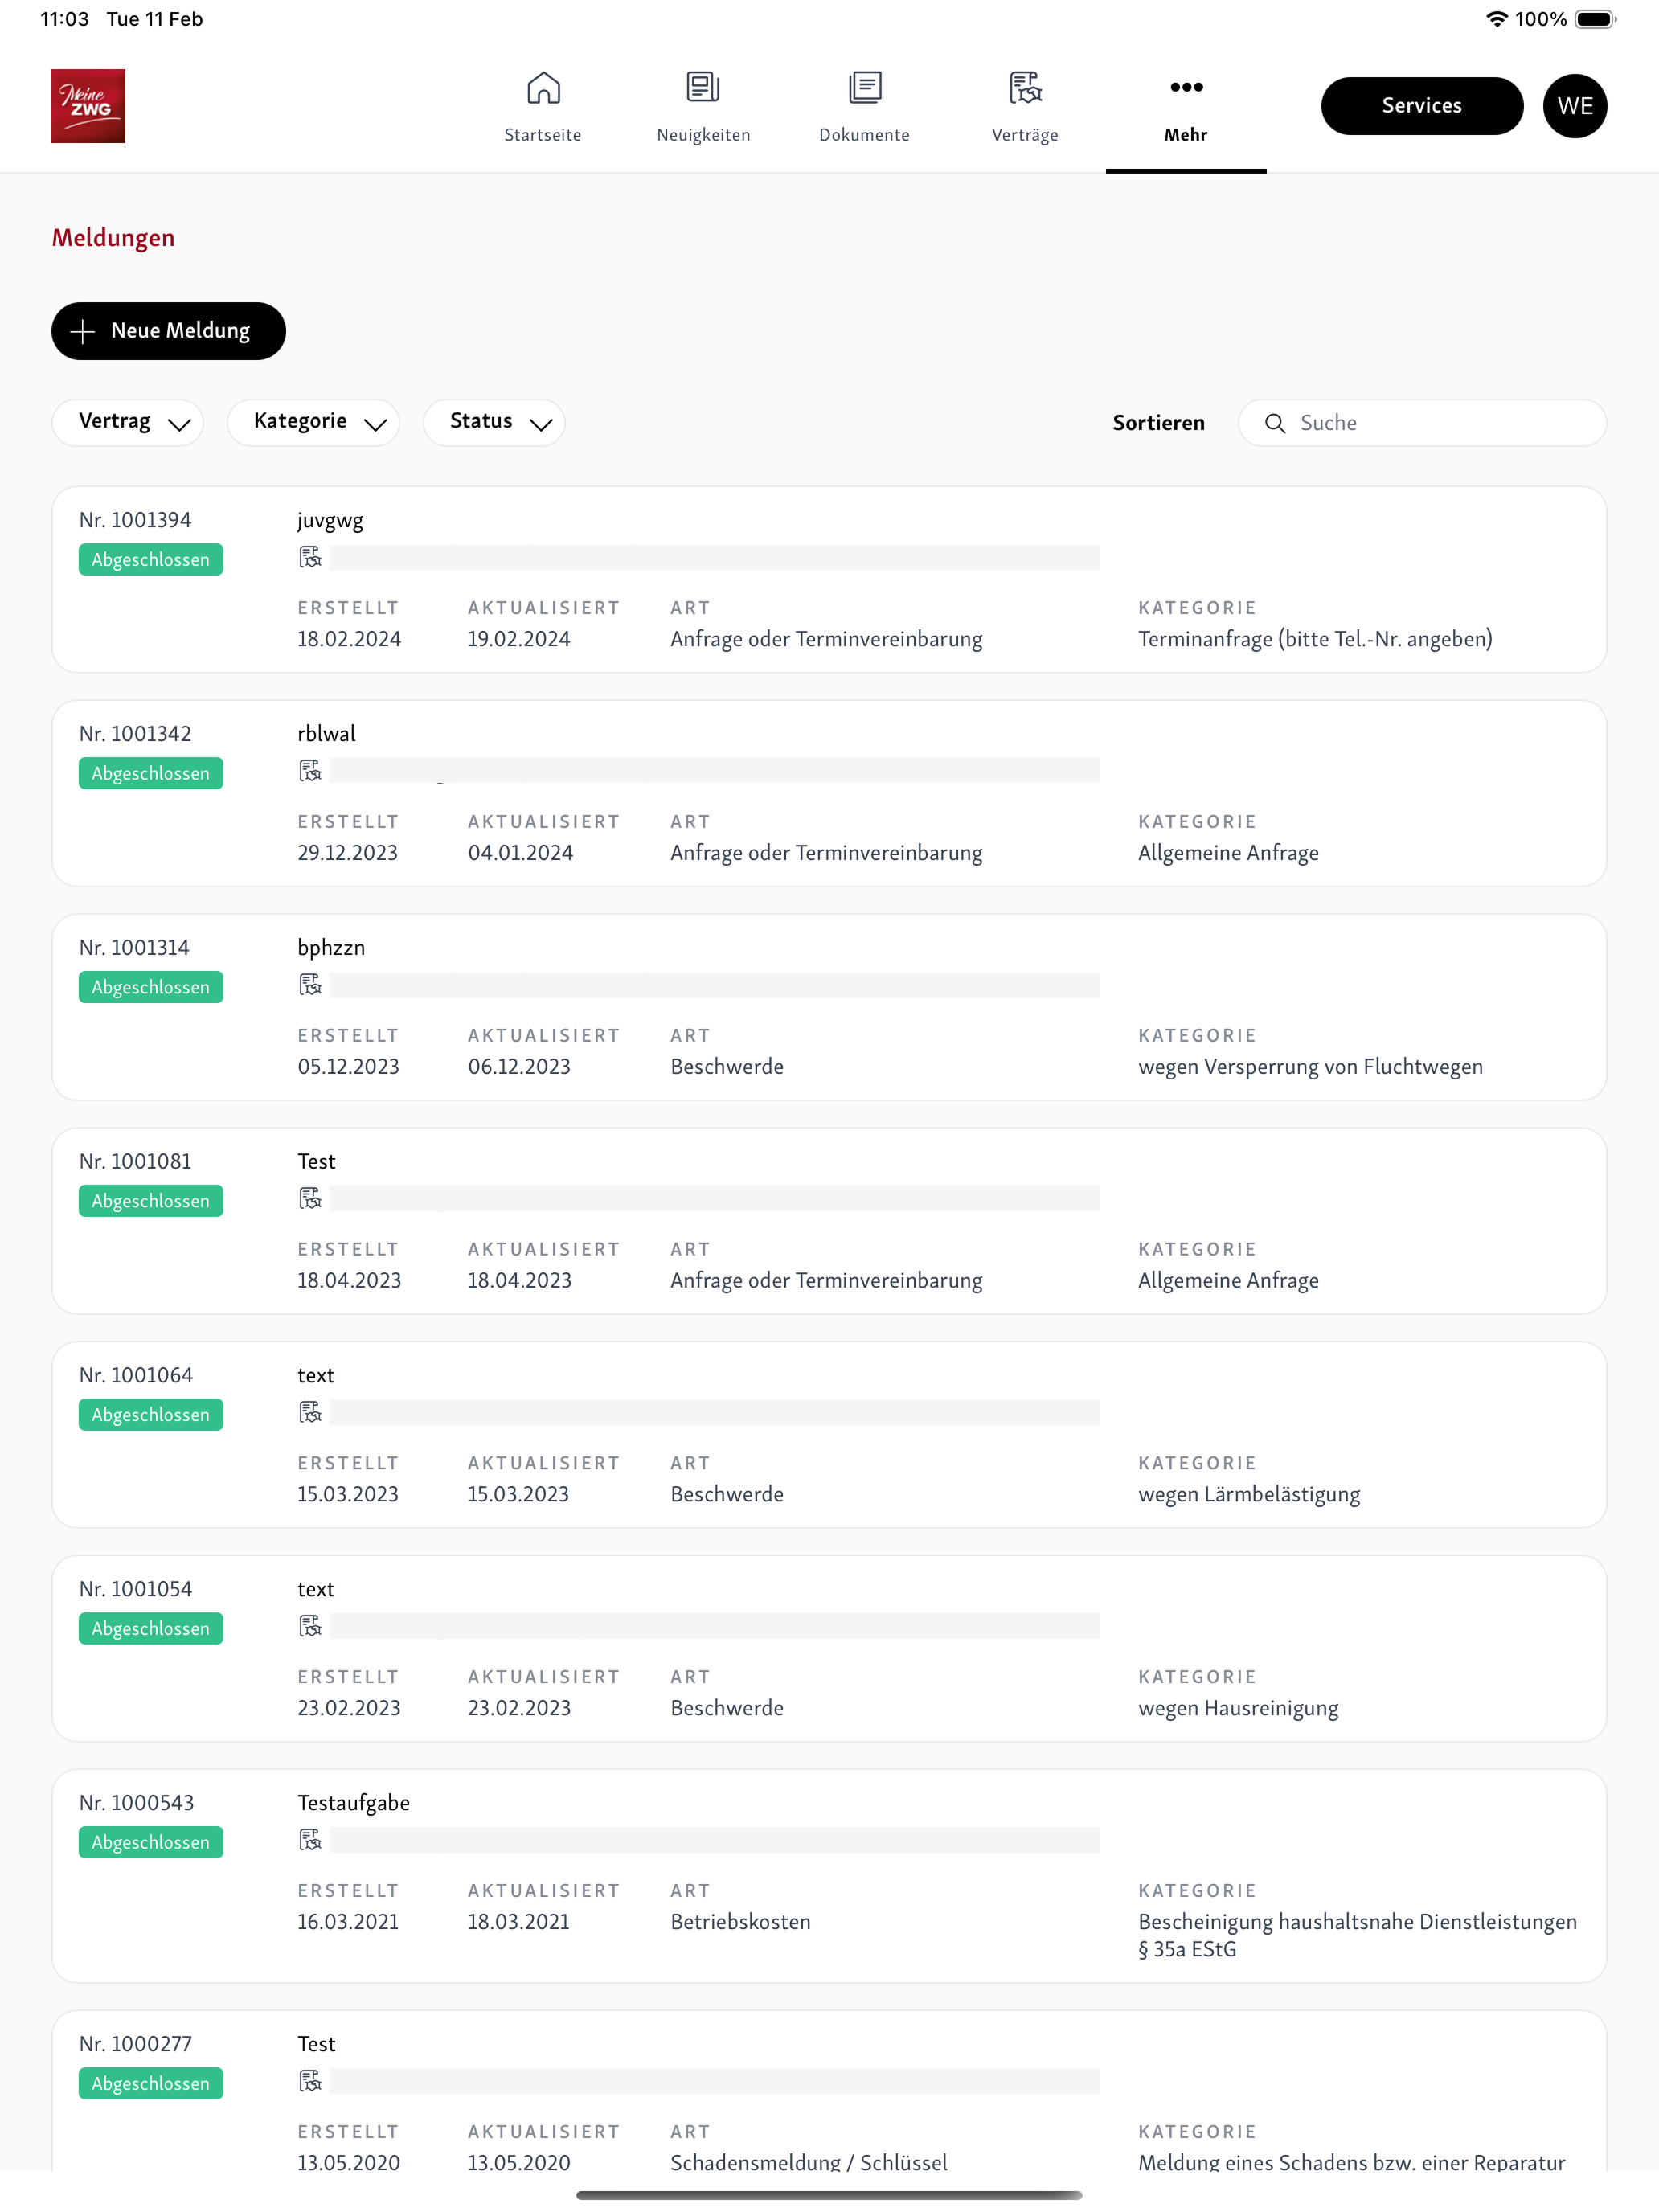The height and width of the screenshot is (2212, 1659).
Task: Focus the Suche input field
Action: (1422, 423)
